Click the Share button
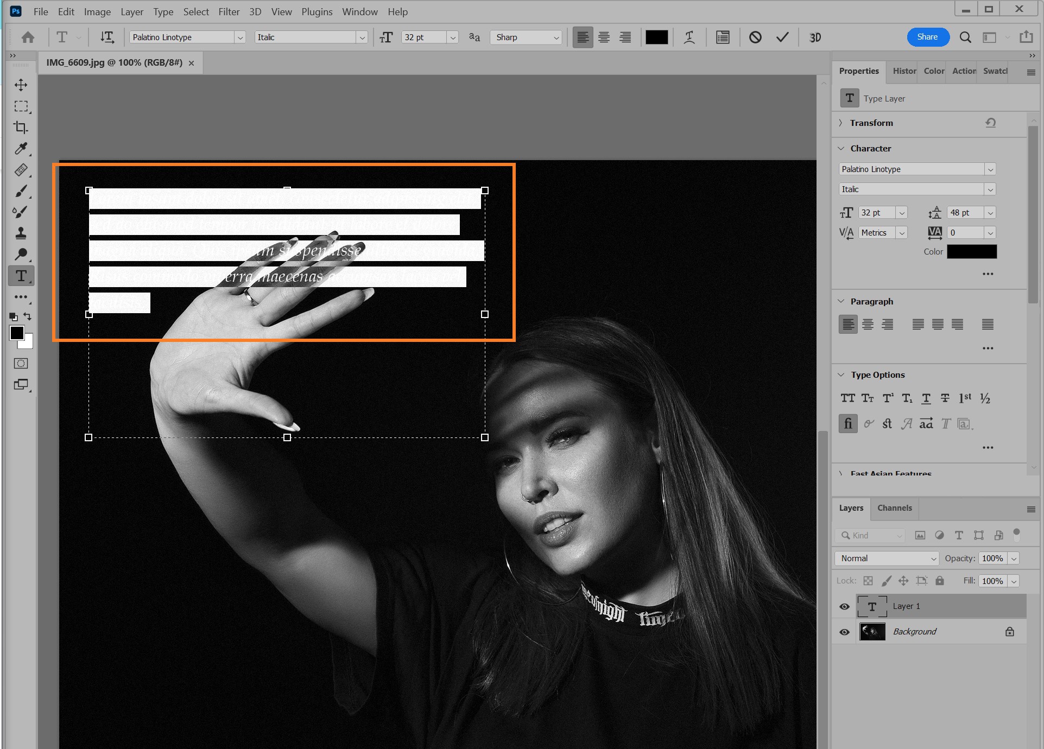Image resolution: width=1044 pixels, height=749 pixels. point(927,37)
